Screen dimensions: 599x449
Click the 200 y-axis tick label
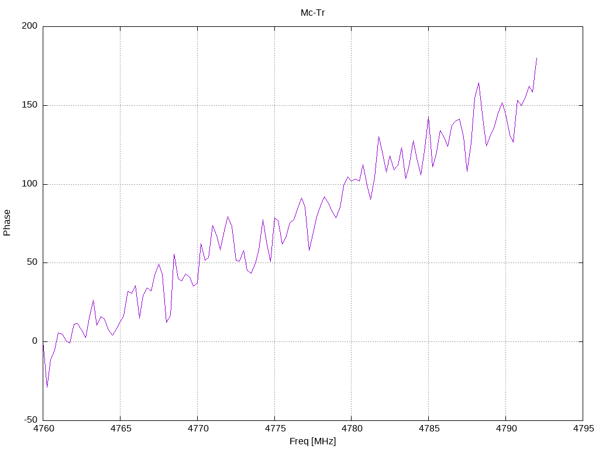[x=30, y=26]
